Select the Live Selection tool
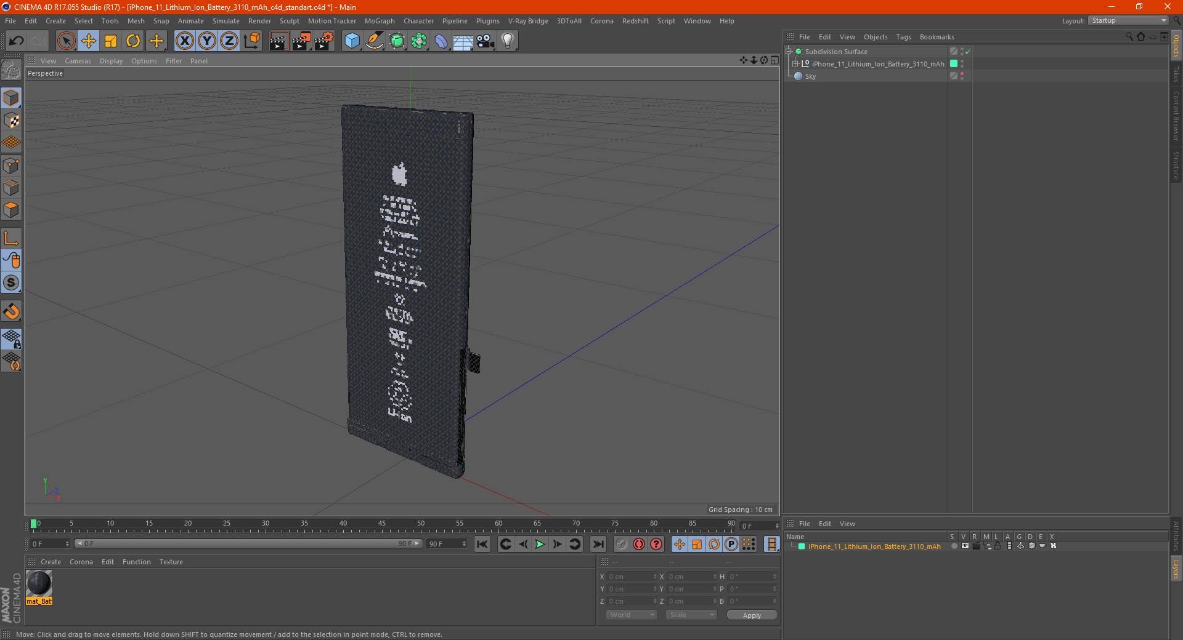The height and width of the screenshot is (640, 1183). [x=66, y=41]
